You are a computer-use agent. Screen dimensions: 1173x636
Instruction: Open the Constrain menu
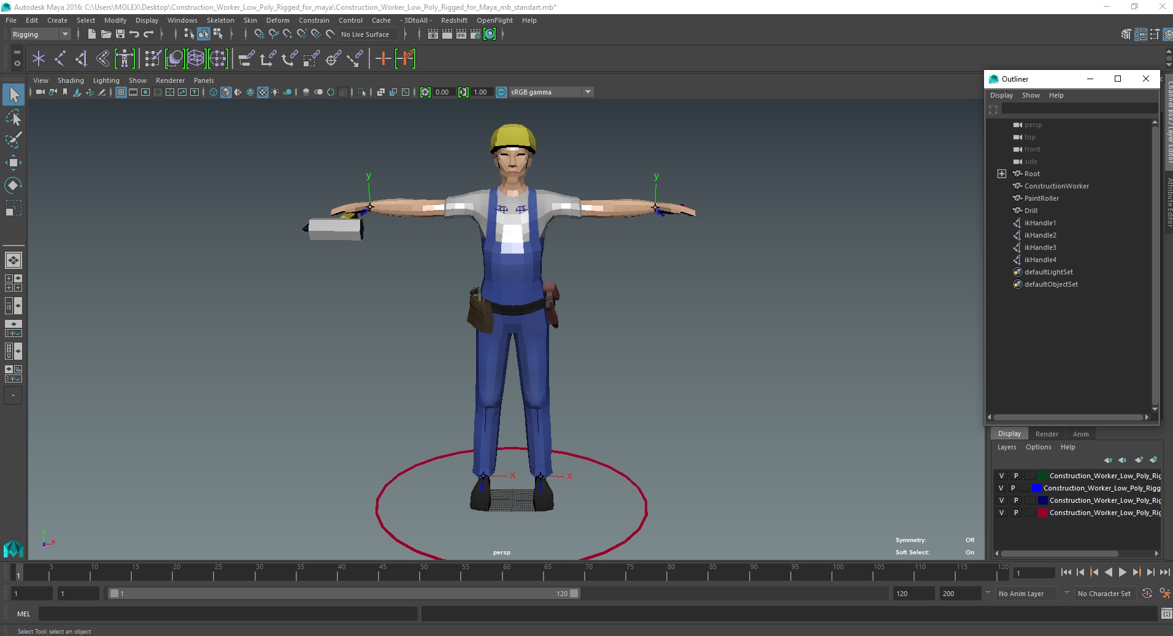pyautogui.click(x=314, y=20)
